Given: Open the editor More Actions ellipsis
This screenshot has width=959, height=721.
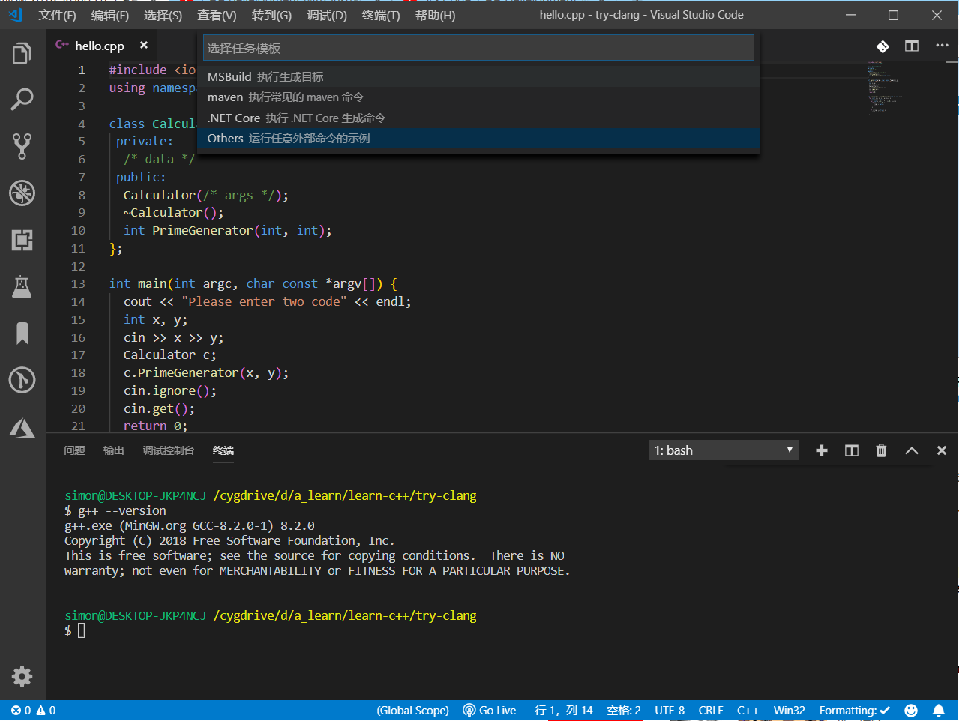Looking at the screenshot, I should (942, 46).
